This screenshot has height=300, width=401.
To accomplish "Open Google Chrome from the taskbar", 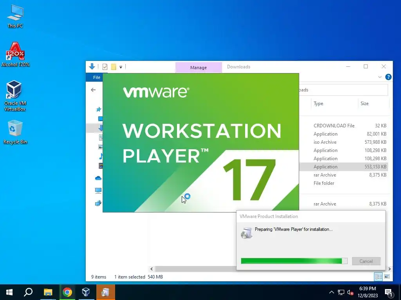I will [67, 292].
